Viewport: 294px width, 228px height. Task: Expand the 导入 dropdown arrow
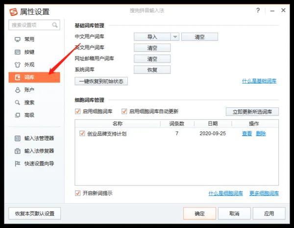pos(175,37)
